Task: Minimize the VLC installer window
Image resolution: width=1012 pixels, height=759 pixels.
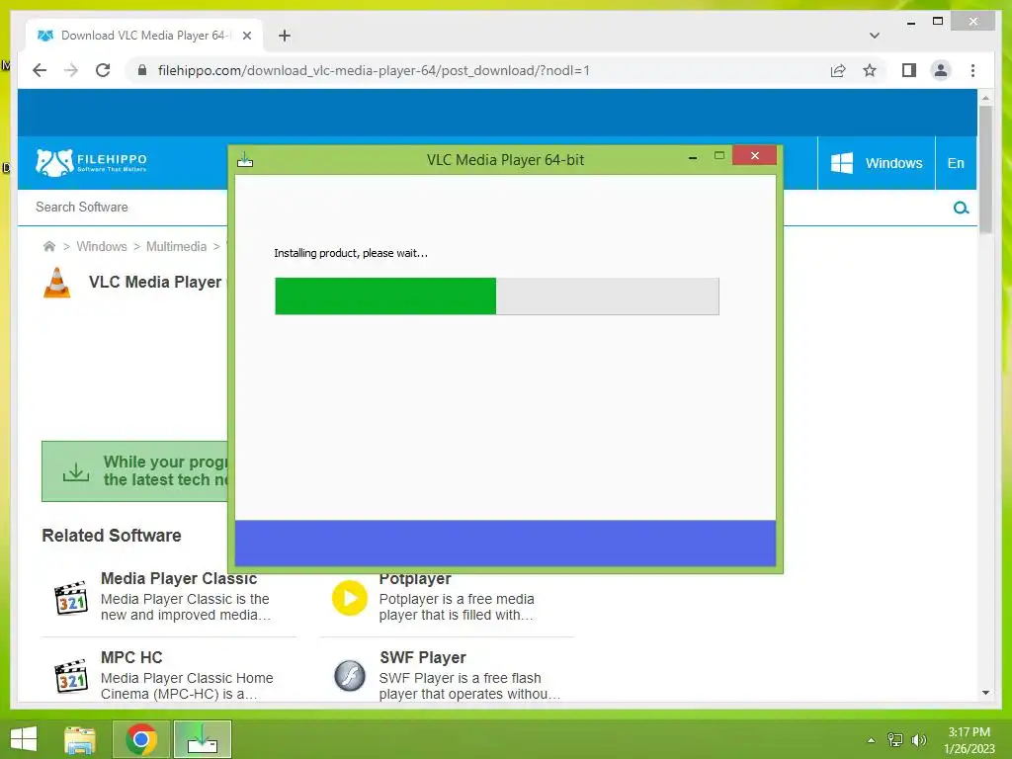Action: click(693, 157)
